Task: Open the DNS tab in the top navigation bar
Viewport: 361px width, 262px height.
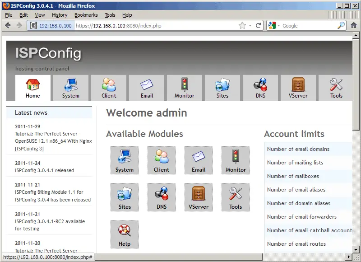Action: click(260, 88)
